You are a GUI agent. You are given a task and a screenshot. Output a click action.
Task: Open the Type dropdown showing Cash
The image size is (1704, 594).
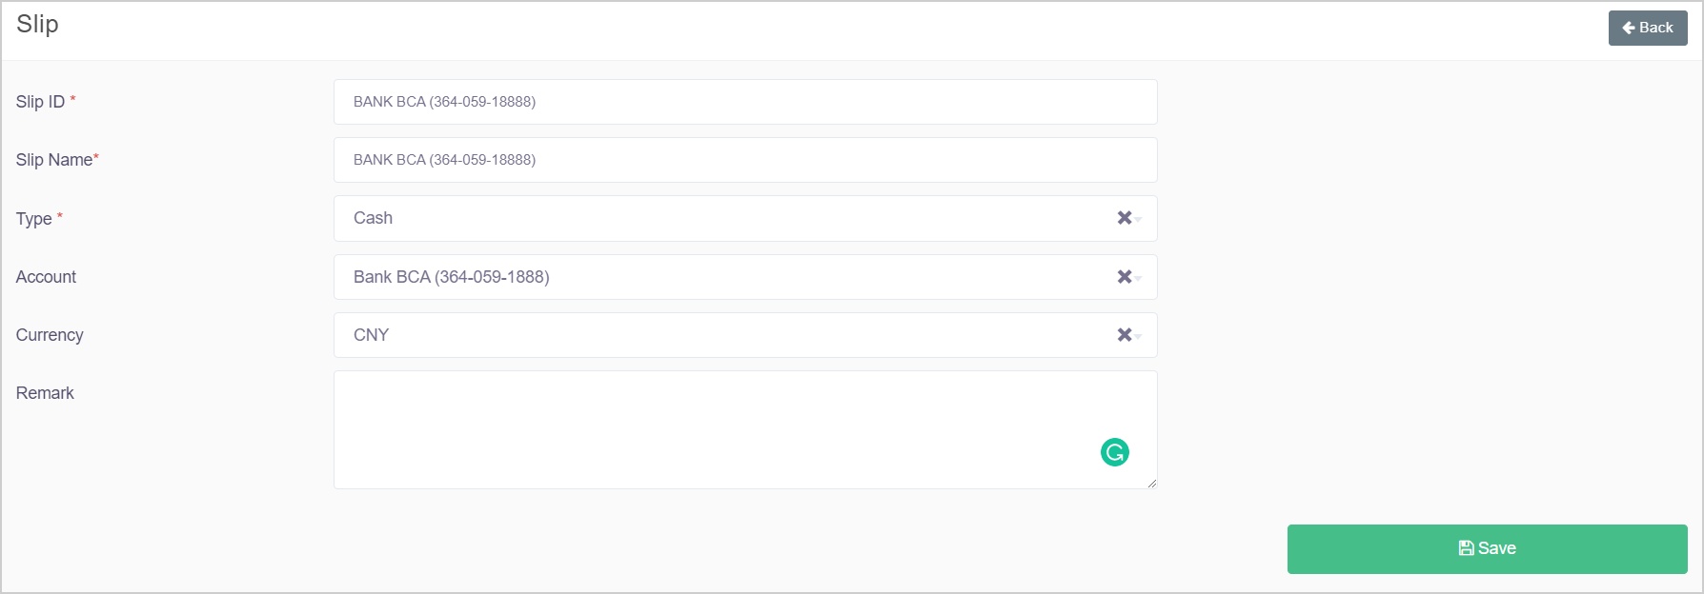click(x=724, y=218)
